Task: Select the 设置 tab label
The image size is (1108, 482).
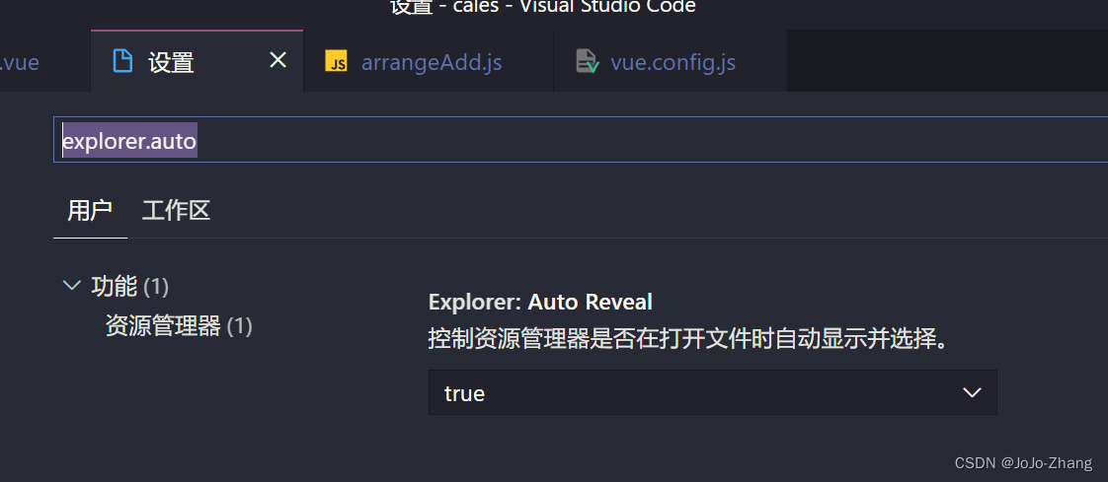Action: [x=171, y=63]
